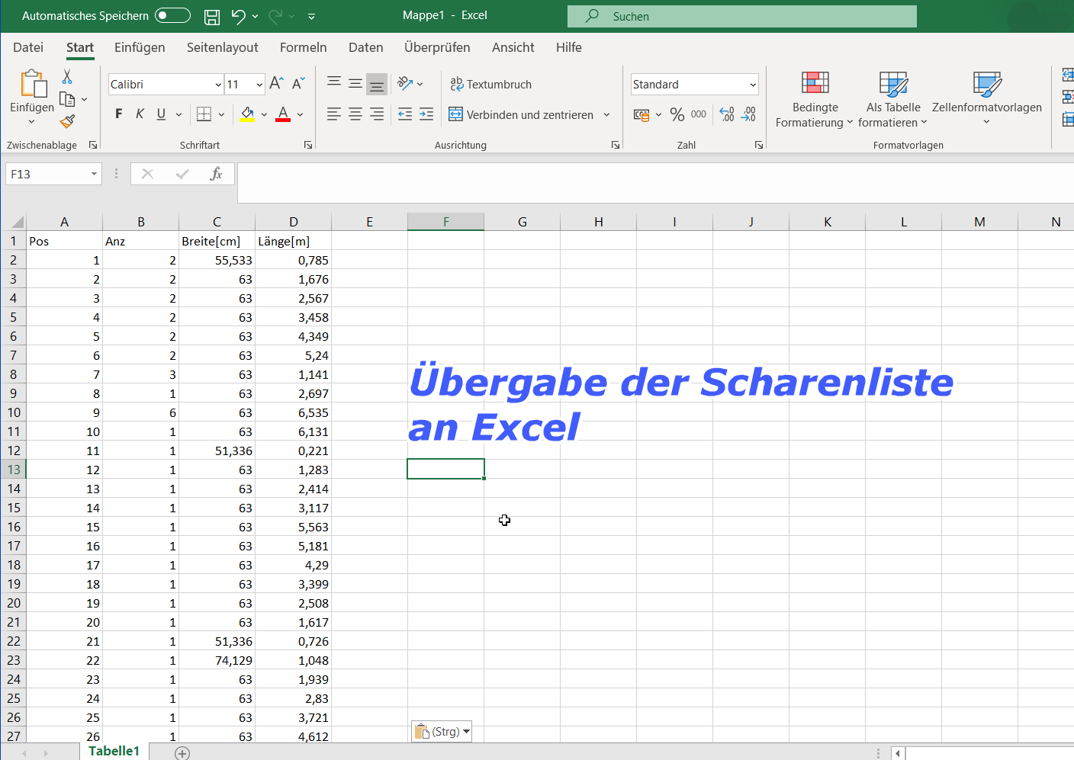Click the Save icon in title bar

pyautogui.click(x=212, y=16)
